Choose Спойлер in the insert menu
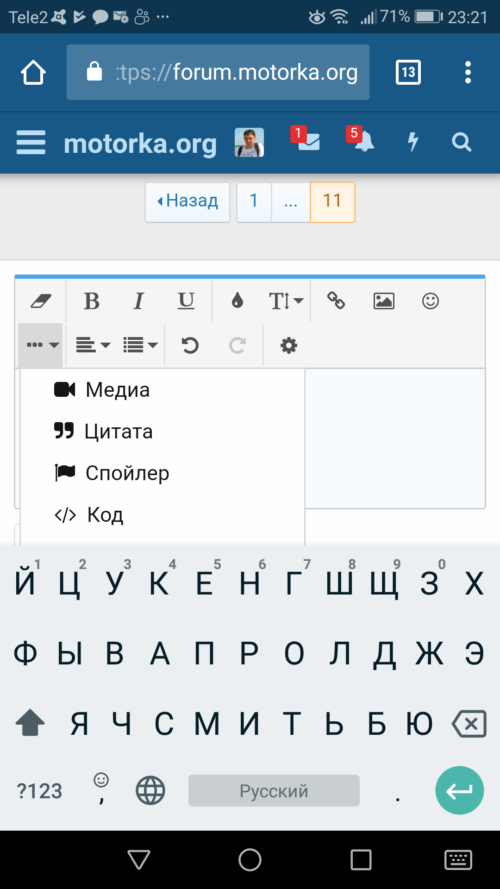 (127, 473)
